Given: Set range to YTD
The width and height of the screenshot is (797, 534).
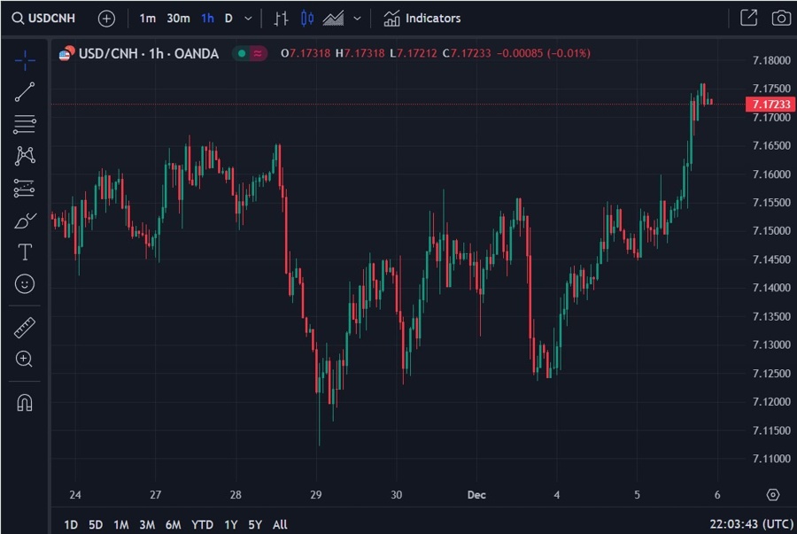Looking at the screenshot, I should coord(202,524).
